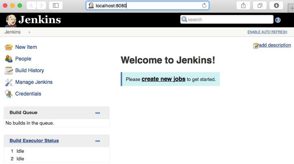Open Safari downloads icon
Viewport: 294px width, 164px height.
pyautogui.click(x=276, y=5)
